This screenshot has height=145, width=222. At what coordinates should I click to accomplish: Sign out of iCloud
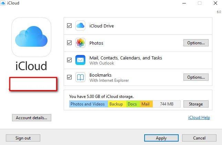click(x=23, y=138)
